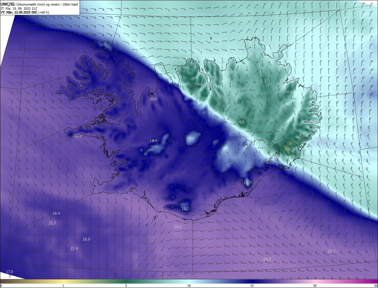Viewport: 378px width, 288px height.
Task: Click the 11.7 value label
Action: (x=247, y=183)
